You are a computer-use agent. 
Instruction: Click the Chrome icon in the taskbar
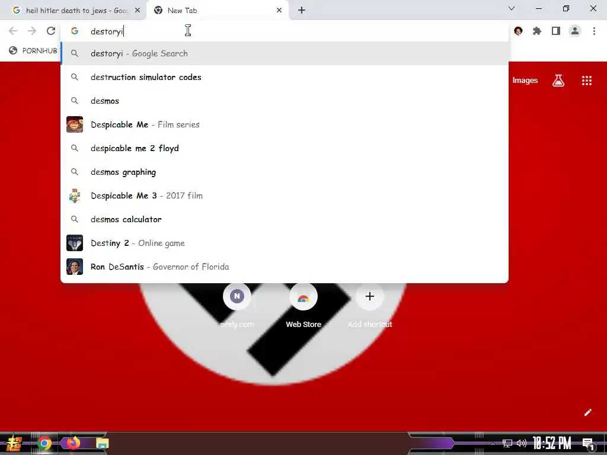[x=44, y=443]
